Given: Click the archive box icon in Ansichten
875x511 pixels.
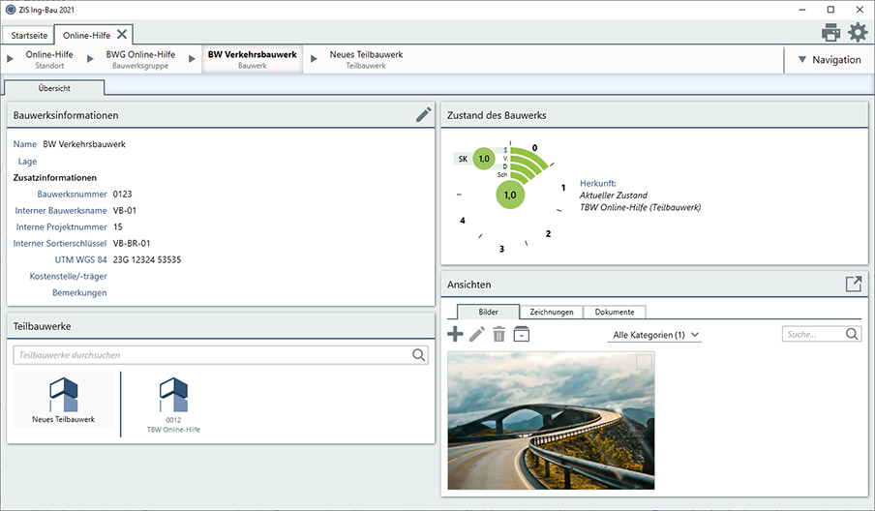Looking at the screenshot, I should [x=522, y=334].
